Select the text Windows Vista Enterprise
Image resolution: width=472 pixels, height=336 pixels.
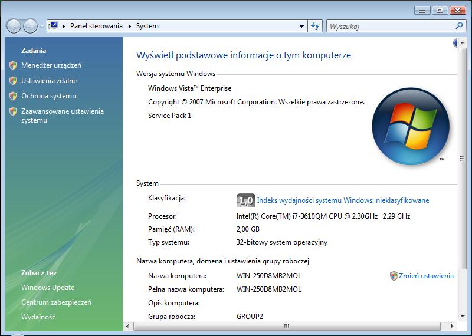point(189,88)
